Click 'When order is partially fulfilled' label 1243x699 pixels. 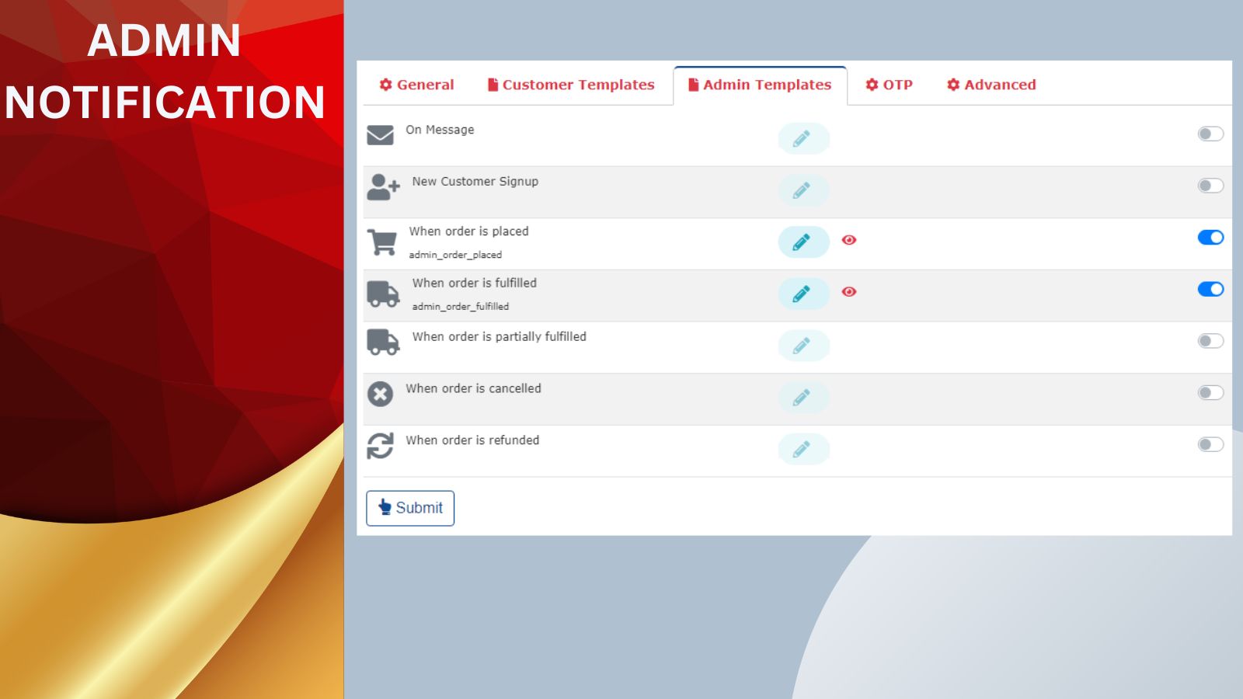click(x=500, y=337)
